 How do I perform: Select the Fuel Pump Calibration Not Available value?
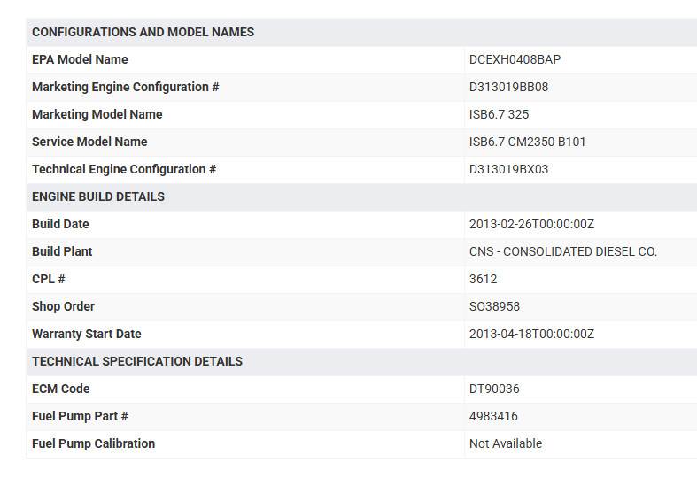tap(506, 443)
